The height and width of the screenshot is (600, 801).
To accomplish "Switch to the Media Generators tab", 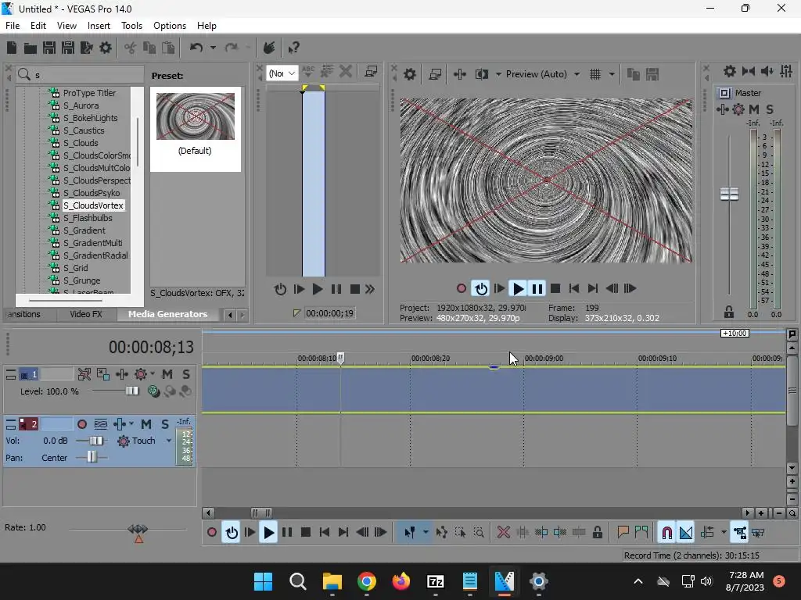I will coord(167,314).
